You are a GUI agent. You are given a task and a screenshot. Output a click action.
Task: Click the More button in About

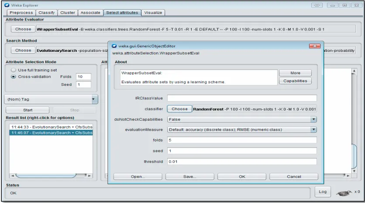point(295,73)
